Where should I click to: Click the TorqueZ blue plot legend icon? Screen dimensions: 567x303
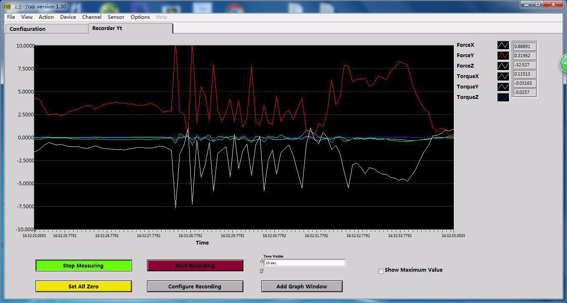503,97
